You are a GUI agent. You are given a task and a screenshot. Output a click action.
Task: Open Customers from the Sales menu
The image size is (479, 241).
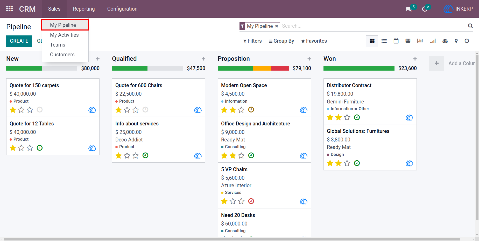pos(65,55)
